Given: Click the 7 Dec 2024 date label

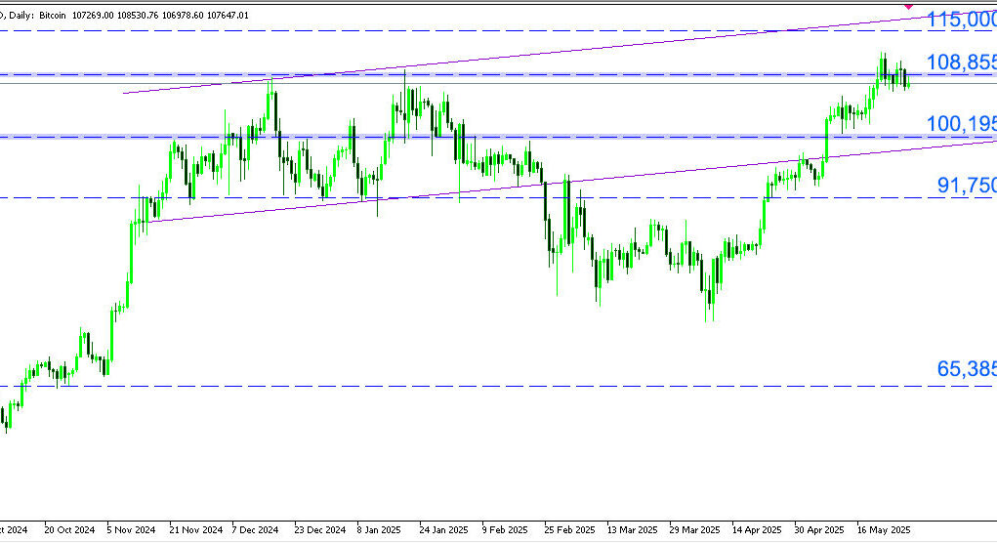Looking at the screenshot, I should coord(257,529).
